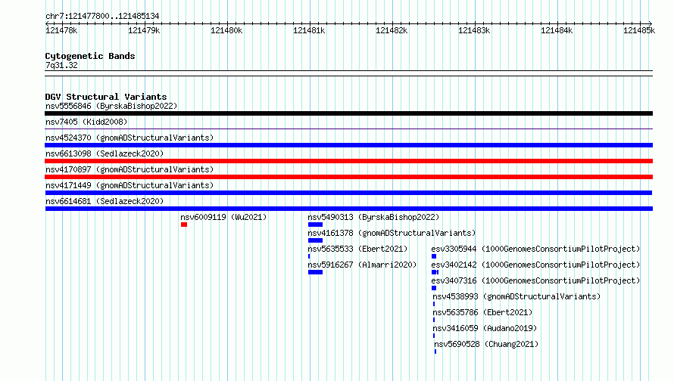Click the blue esv3407316 variant block
The height and width of the screenshot is (381, 674).
[434, 288]
